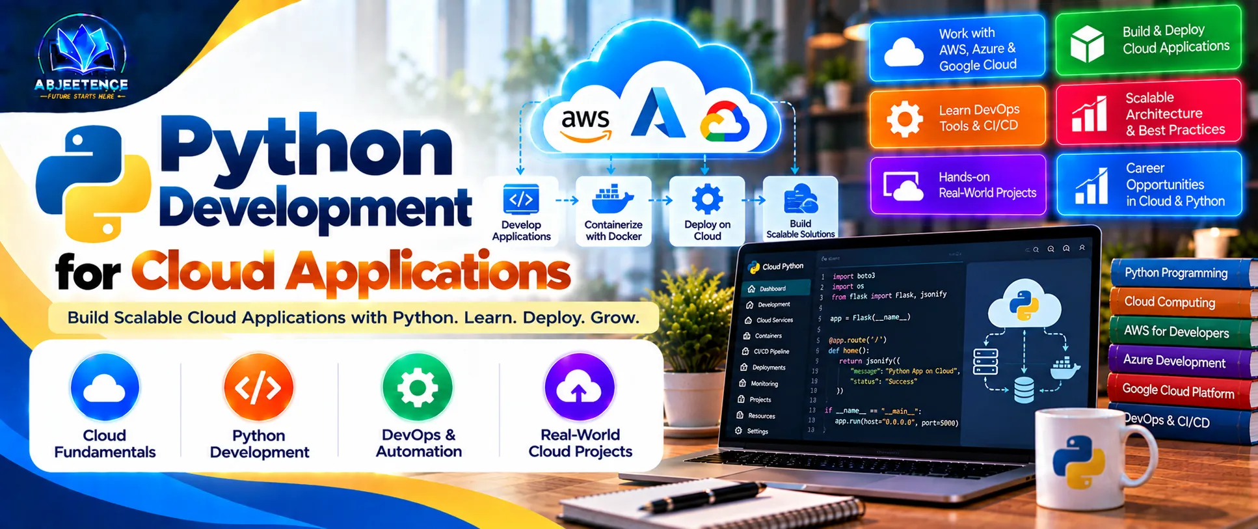
Task: Click the 'for Cloud Applications' headline text
Action: pyautogui.click(x=313, y=271)
